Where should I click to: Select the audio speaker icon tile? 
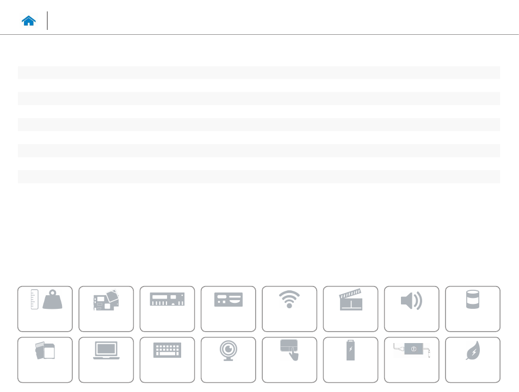tap(411, 309)
